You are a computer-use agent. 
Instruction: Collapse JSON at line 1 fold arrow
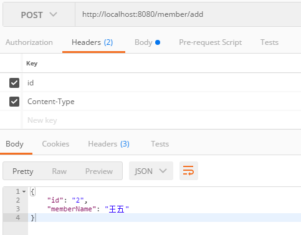coord(24,191)
